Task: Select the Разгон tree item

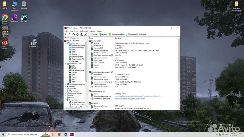Action: [73, 54]
